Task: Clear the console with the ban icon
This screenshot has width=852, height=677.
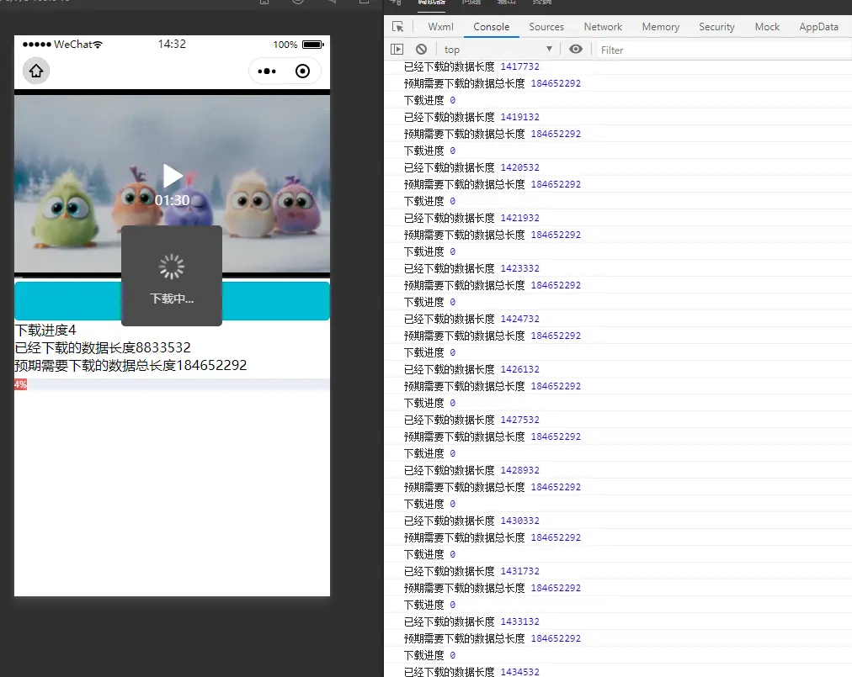Action: (x=421, y=50)
